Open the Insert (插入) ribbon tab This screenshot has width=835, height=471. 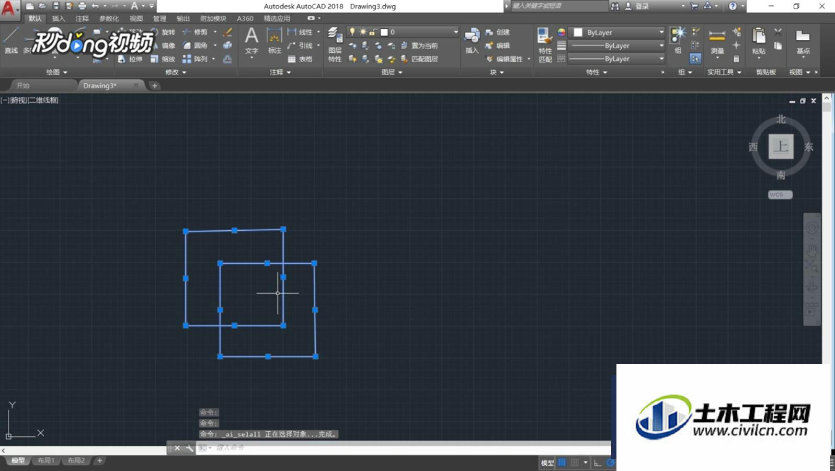(59, 18)
